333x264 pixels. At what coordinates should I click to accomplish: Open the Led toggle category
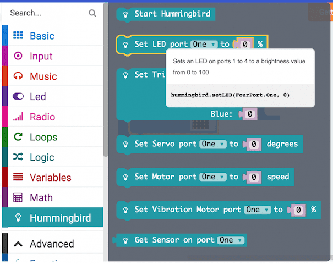click(x=37, y=97)
